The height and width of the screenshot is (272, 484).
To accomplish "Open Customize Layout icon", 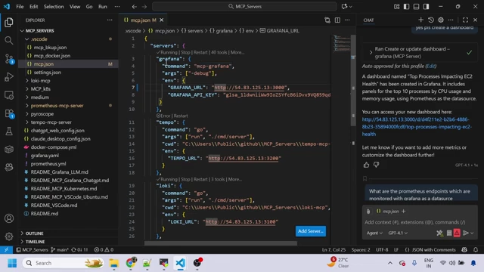I will (396, 7).
